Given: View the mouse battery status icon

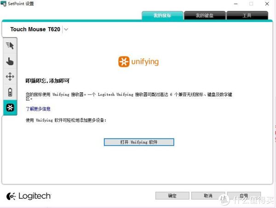Looking at the screenshot, I should coord(10,92).
